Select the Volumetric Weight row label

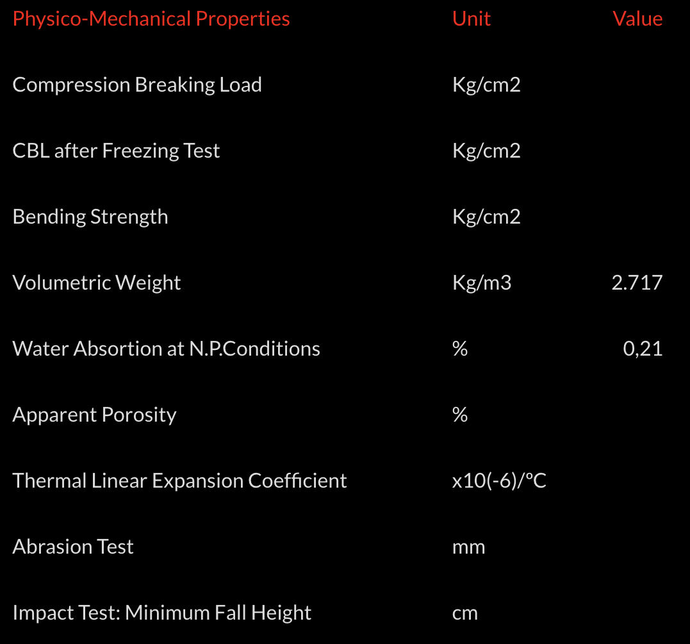(97, 283)
